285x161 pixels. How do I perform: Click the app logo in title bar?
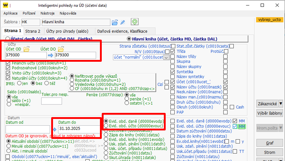pyautogui.click(x=6, y=5)
